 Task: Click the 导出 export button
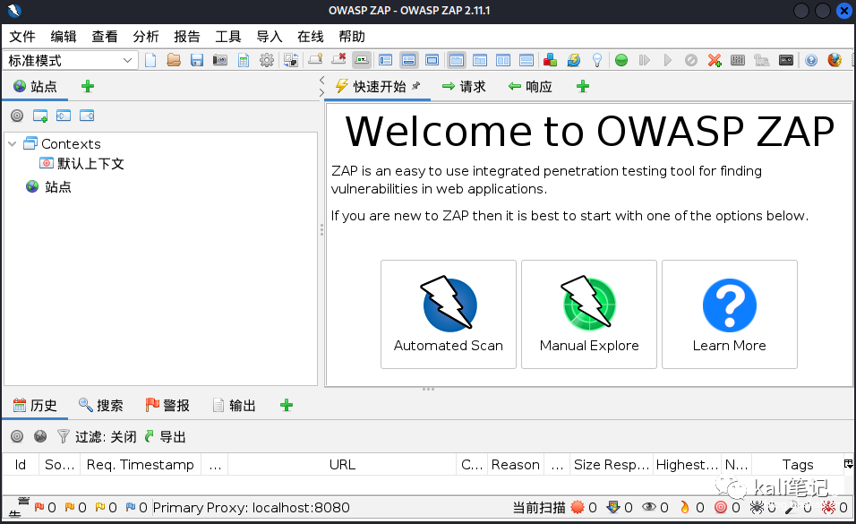[166, 436]
